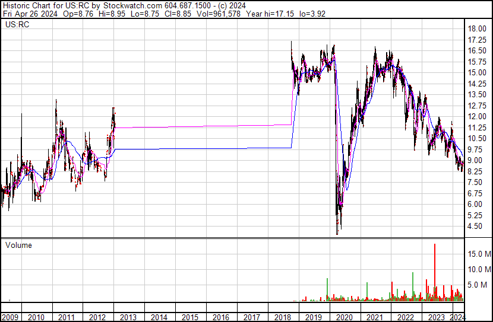493x322 pixels.
Task: Click the 'Op=8.76' open price value
Action: point(78,14)
